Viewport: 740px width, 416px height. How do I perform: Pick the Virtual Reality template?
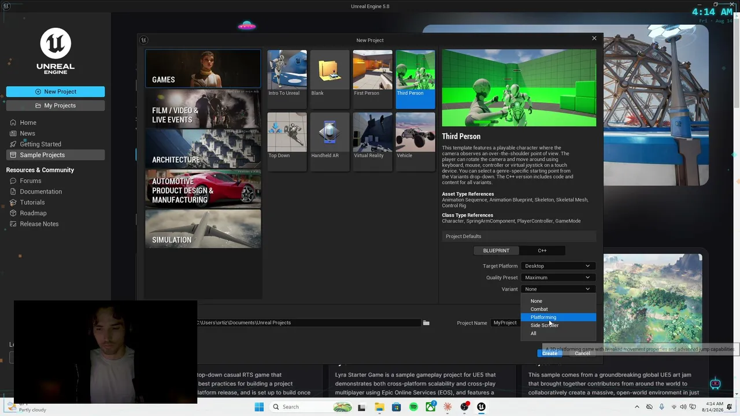click(372, 142)
